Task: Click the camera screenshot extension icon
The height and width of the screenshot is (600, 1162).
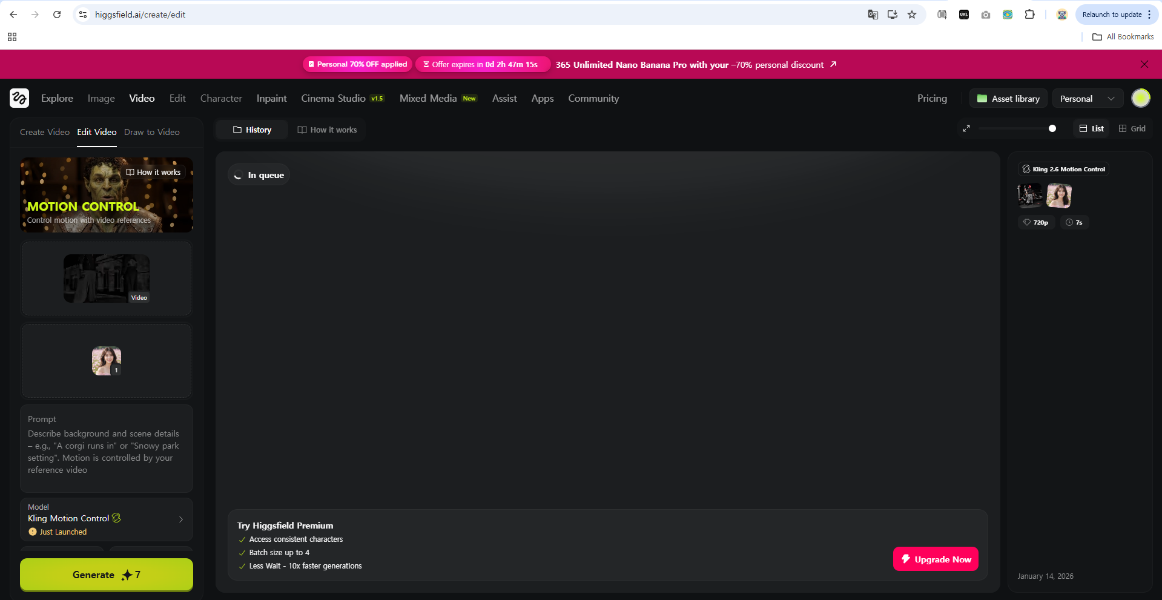Action: [986, 15]
